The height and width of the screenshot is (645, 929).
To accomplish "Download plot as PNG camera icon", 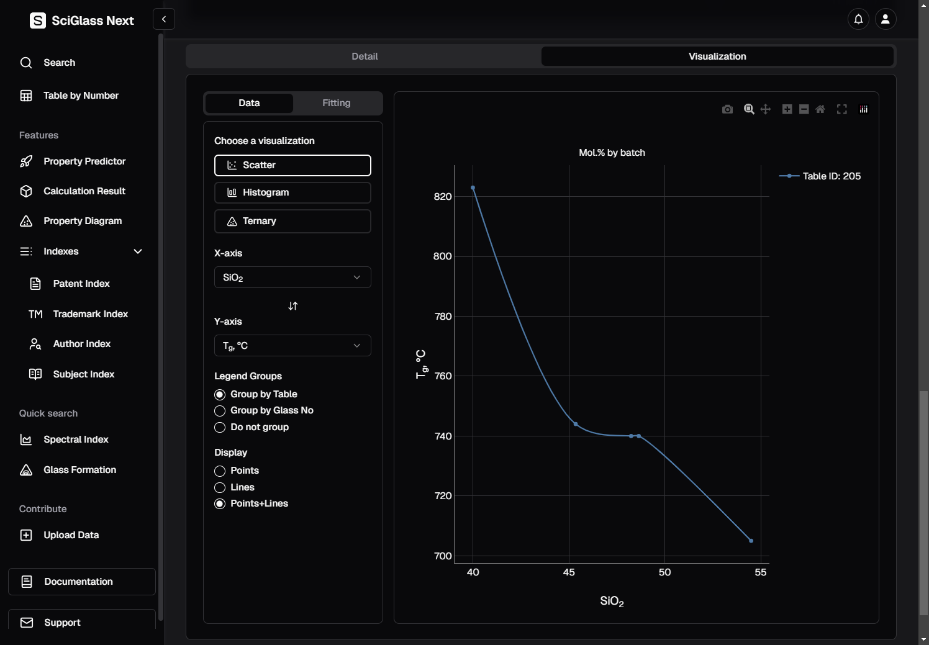I will [x=727, y=109].
